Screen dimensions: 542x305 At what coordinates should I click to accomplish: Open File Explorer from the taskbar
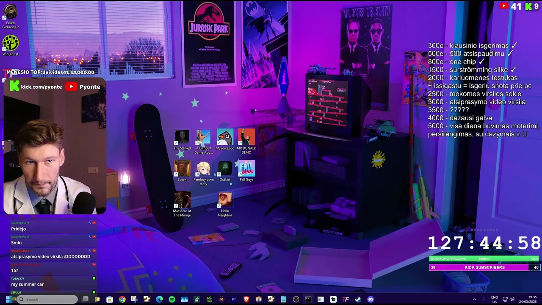click(x=97, y=299)
